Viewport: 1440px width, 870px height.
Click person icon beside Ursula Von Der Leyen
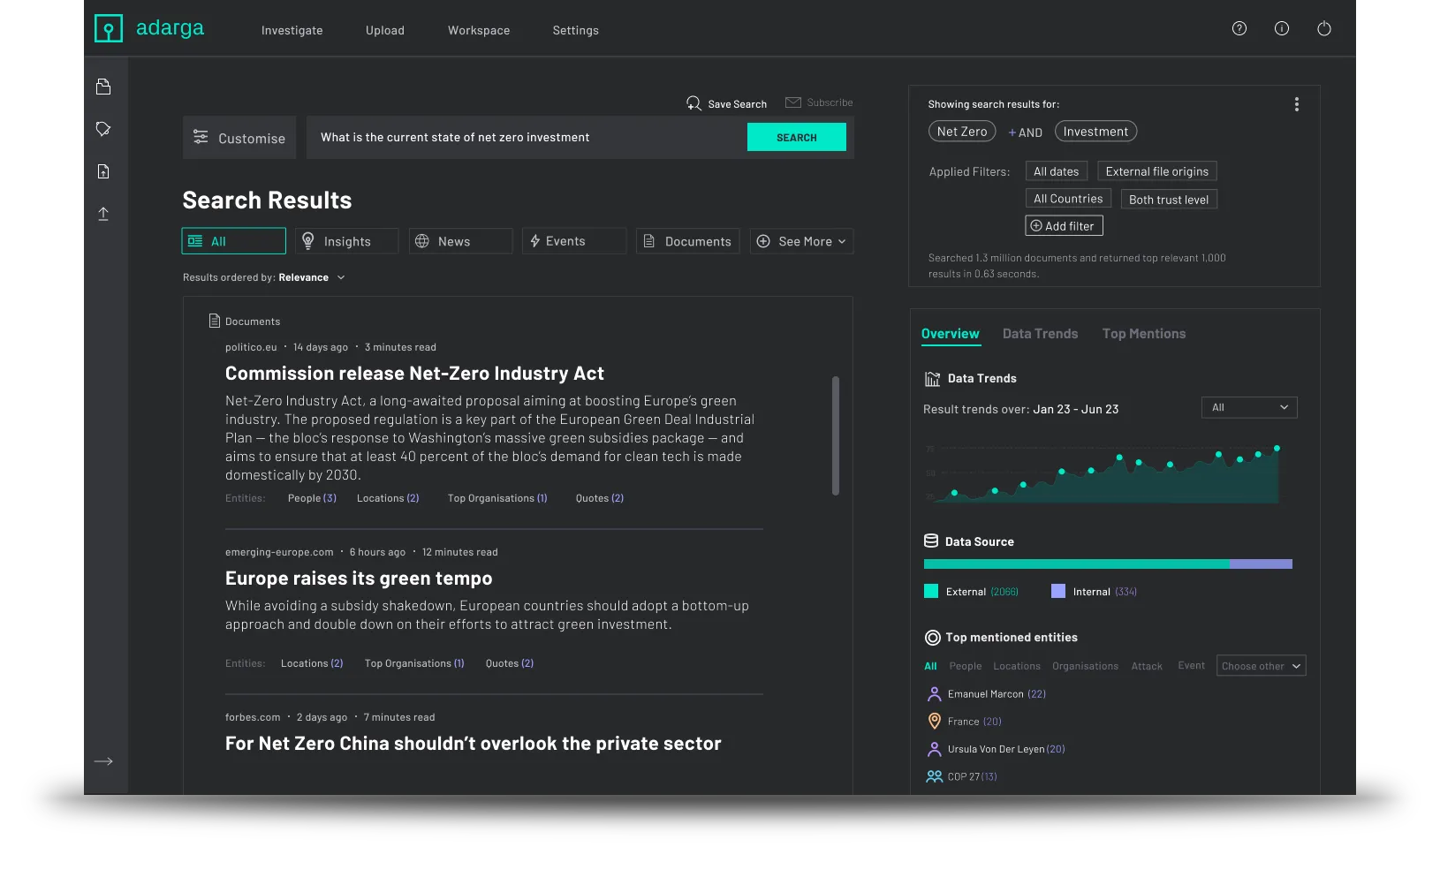[x=934, y=749]
